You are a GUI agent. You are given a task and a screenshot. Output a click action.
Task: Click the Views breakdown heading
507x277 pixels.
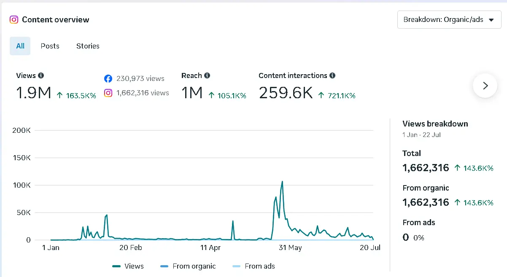435,124
